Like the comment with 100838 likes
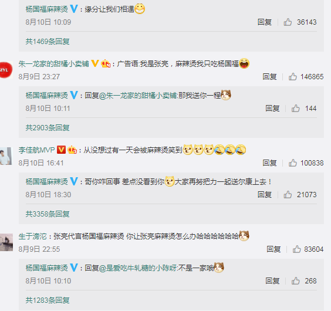Screen dimensions: 331x311 tap(293, 163)
